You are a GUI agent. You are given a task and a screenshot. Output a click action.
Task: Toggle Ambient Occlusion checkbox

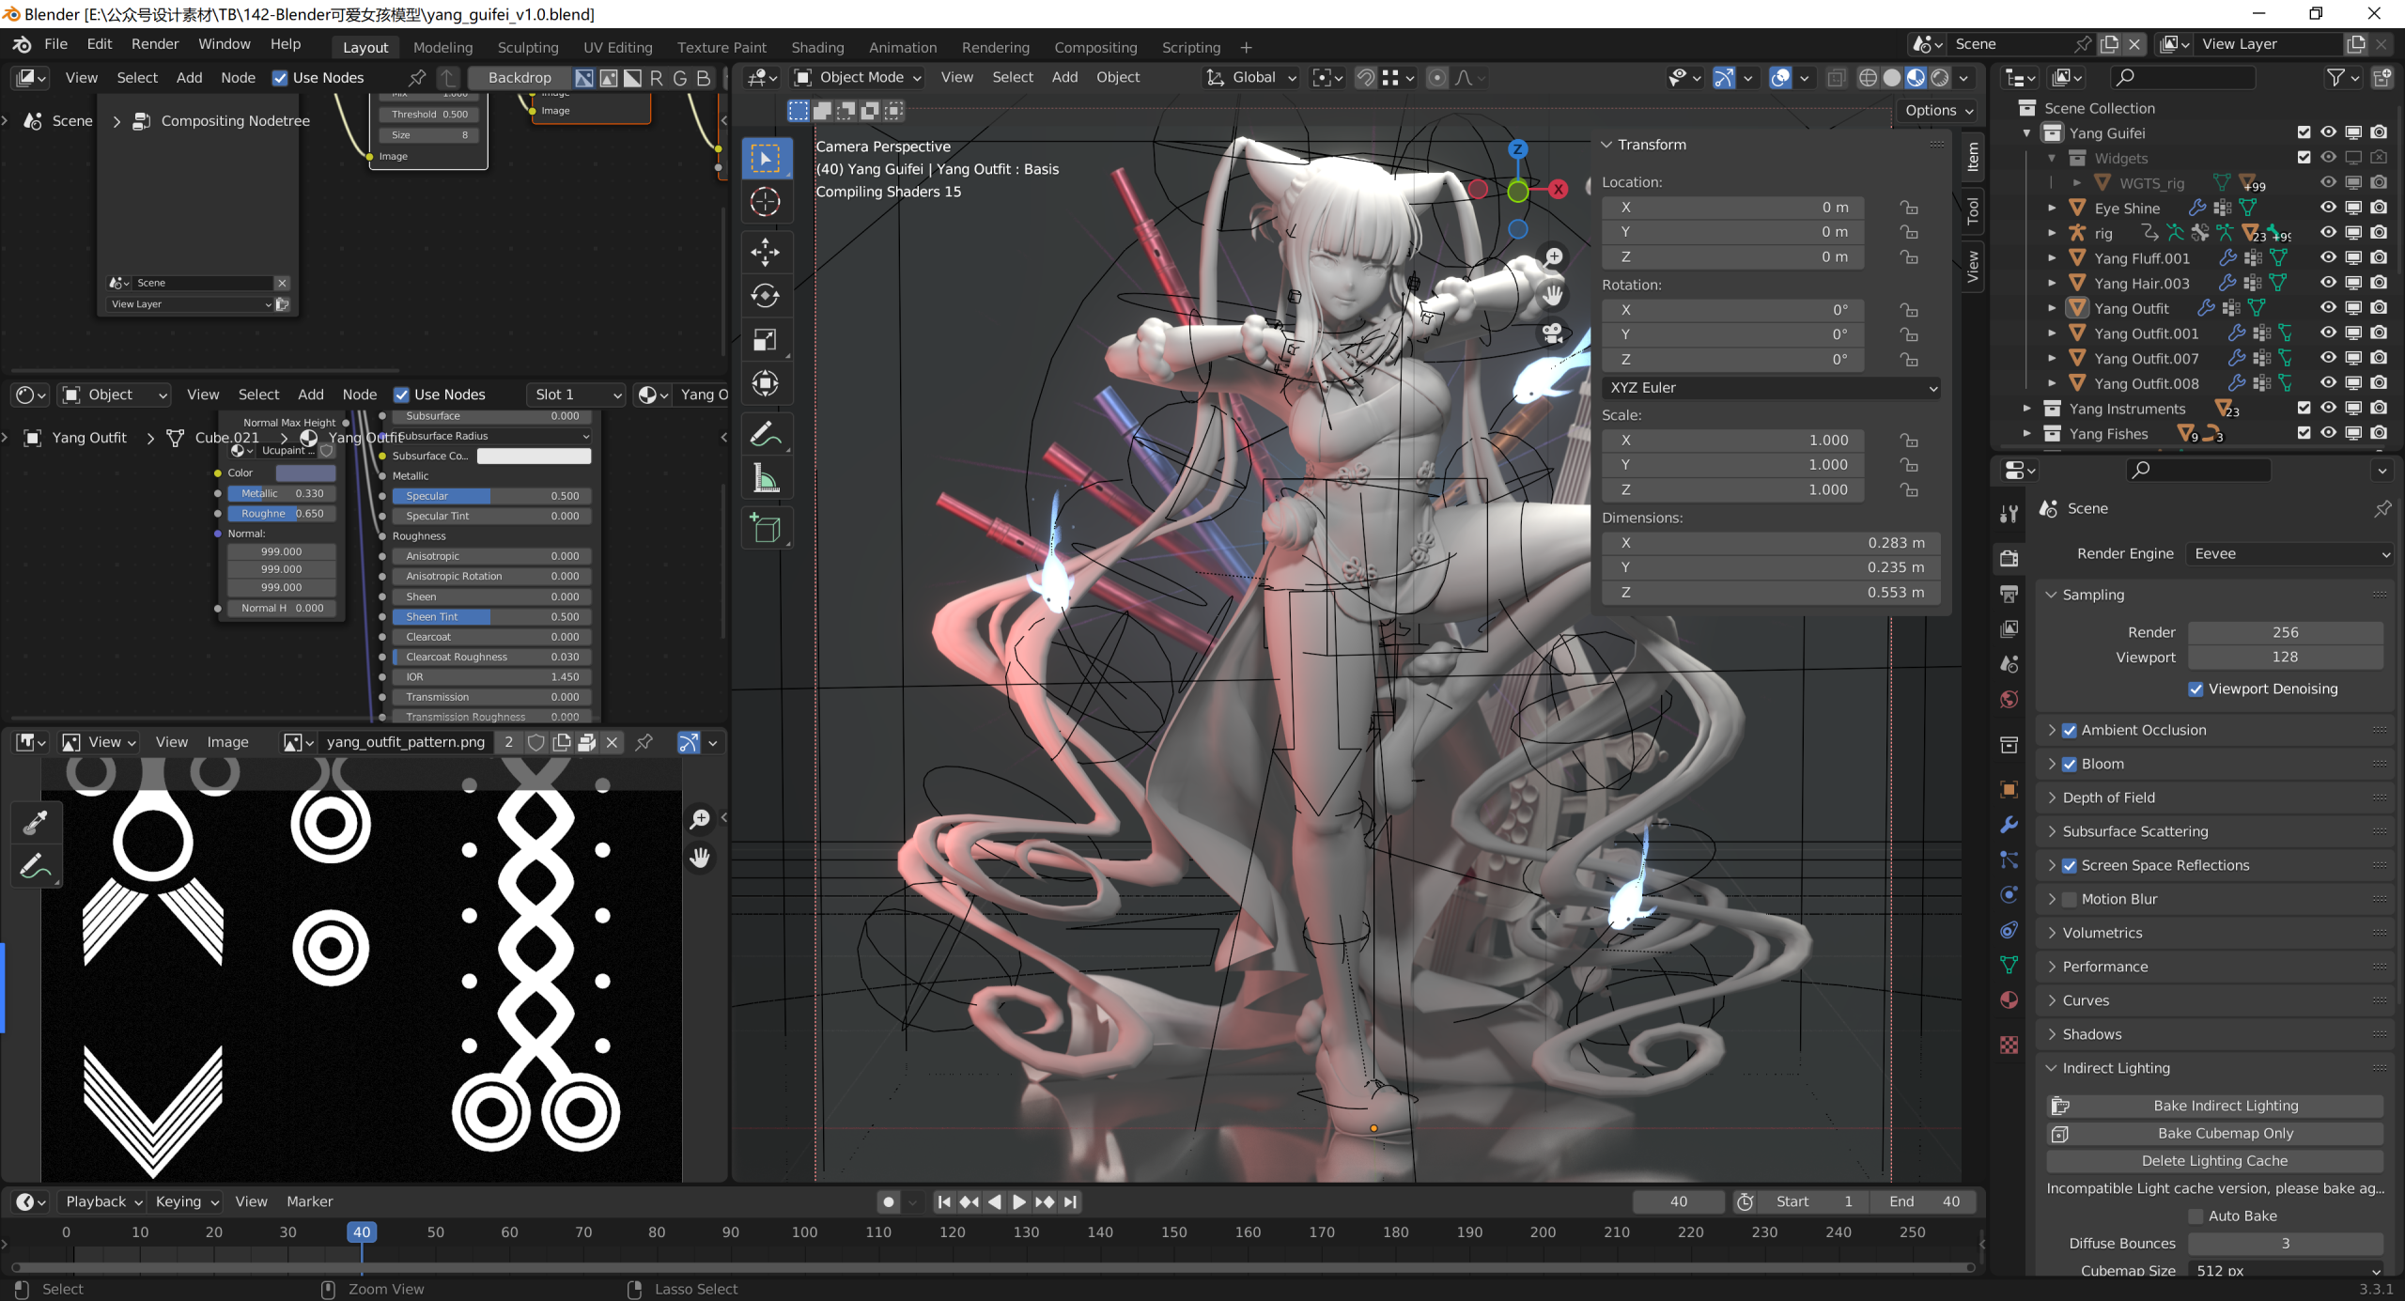coord(2070,730)
